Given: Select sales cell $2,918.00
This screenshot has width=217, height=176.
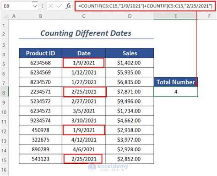Looking at the screenshot, I should tap(130, 130).
